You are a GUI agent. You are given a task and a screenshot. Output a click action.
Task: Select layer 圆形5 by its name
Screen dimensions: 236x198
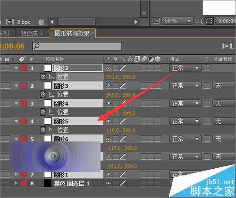pos(61,121)
